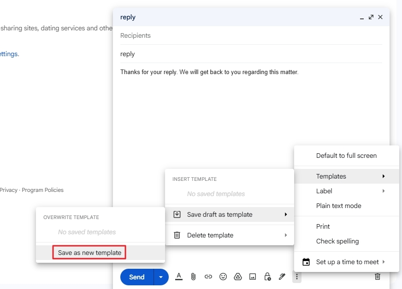Click the Recipients field
The width and height of the screenshot is (402, 289).
251,35
